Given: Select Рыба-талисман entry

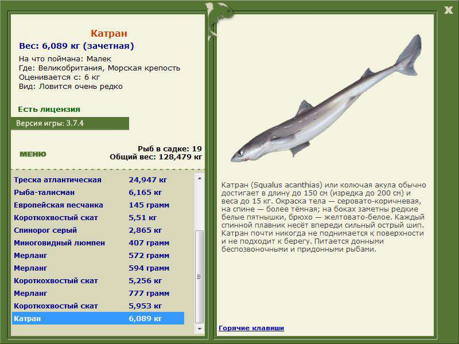Looking at the screenshot, I should [x=98, y=192].
